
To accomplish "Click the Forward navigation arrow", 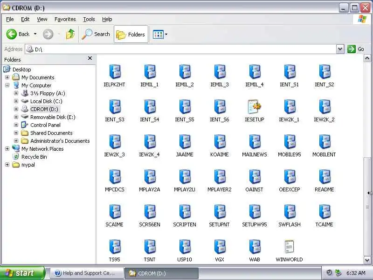I will pyautogui.click(x=48, y=34).
